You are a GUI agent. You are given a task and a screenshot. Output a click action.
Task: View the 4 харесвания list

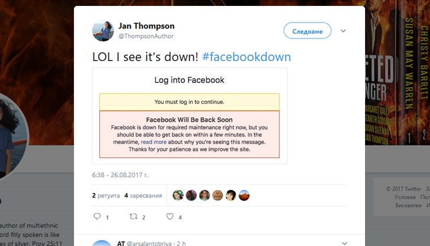(143, 196)
